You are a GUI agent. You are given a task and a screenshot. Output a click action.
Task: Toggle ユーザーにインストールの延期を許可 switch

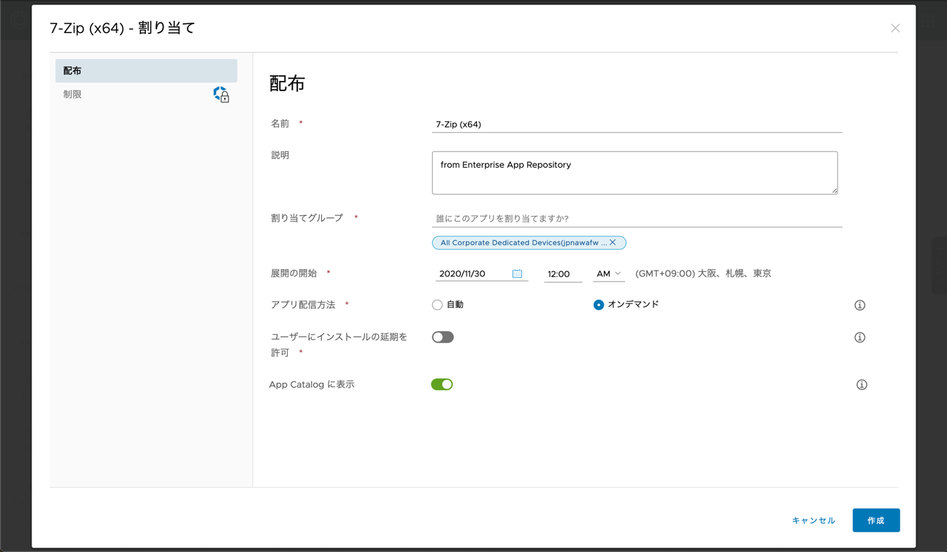click(442, 337)
